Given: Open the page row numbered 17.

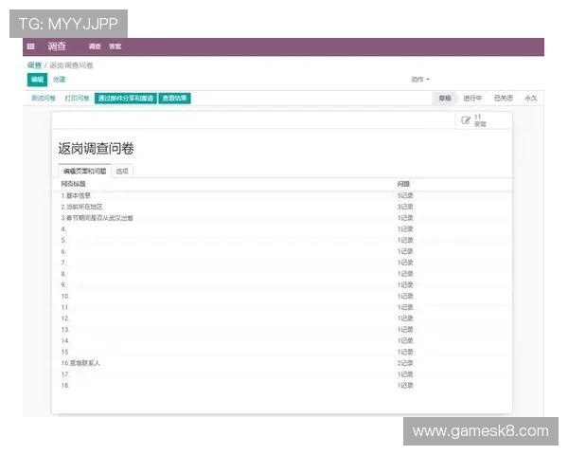Looking at the screenshot, I should [282, 374].
